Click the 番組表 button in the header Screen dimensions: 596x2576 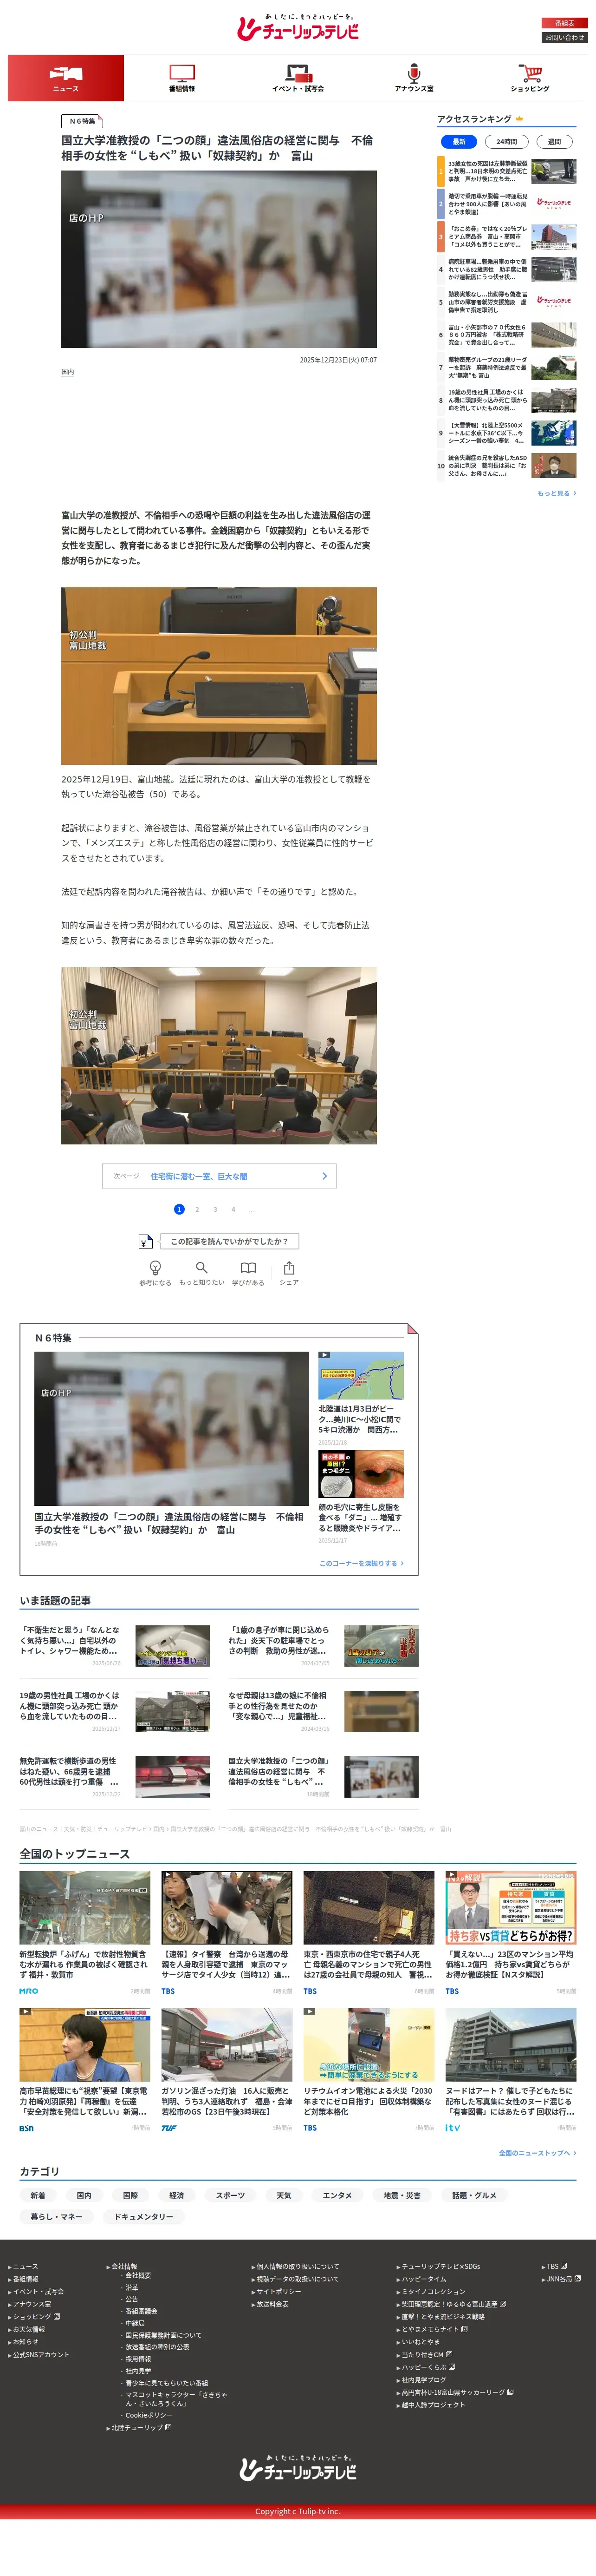click(564, 23)
